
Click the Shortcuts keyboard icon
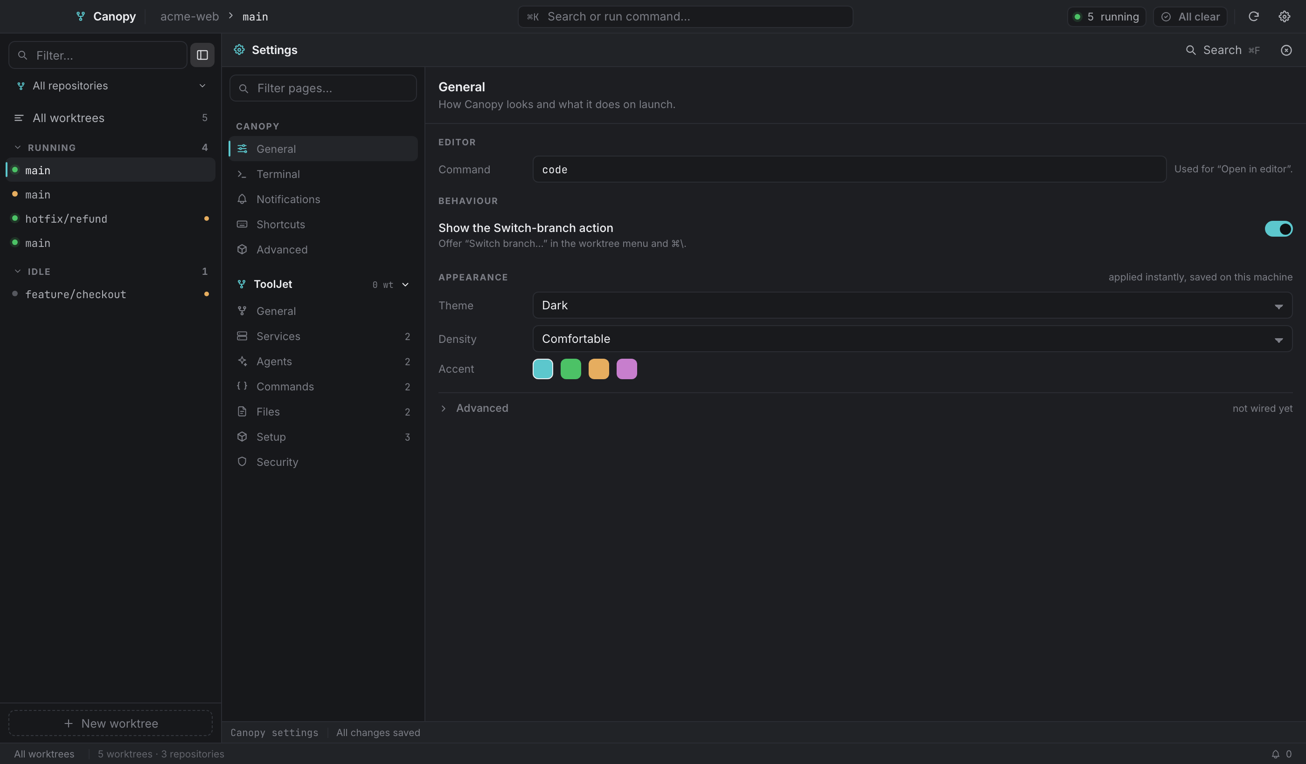(x=242, y=224)
